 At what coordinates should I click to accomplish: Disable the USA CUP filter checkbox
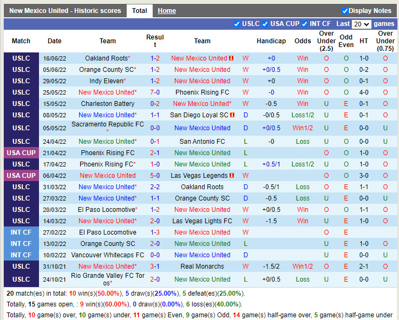pos(265,24)
